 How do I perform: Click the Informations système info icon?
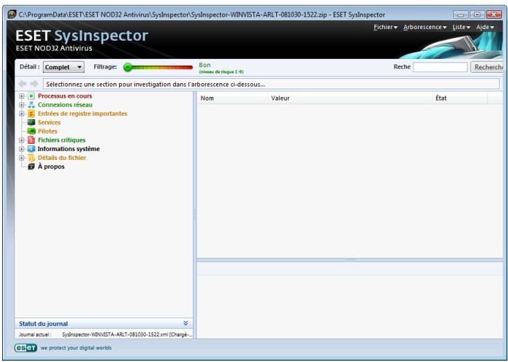pyautogui.click(x=31, y=149)
